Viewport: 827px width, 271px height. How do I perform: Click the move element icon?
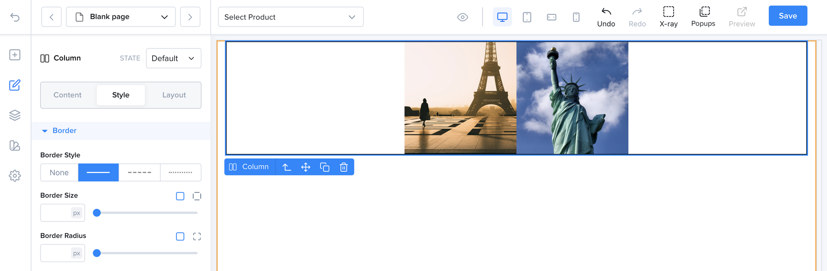(306, 167)
